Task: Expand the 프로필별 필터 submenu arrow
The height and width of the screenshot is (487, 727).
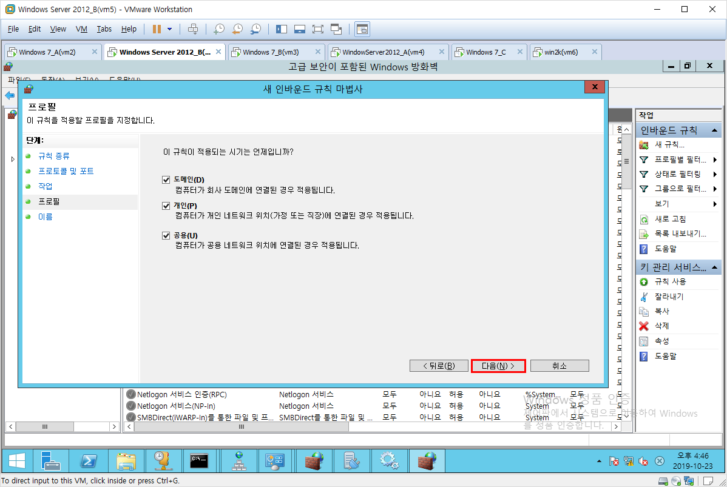Action: coord(715,160)
